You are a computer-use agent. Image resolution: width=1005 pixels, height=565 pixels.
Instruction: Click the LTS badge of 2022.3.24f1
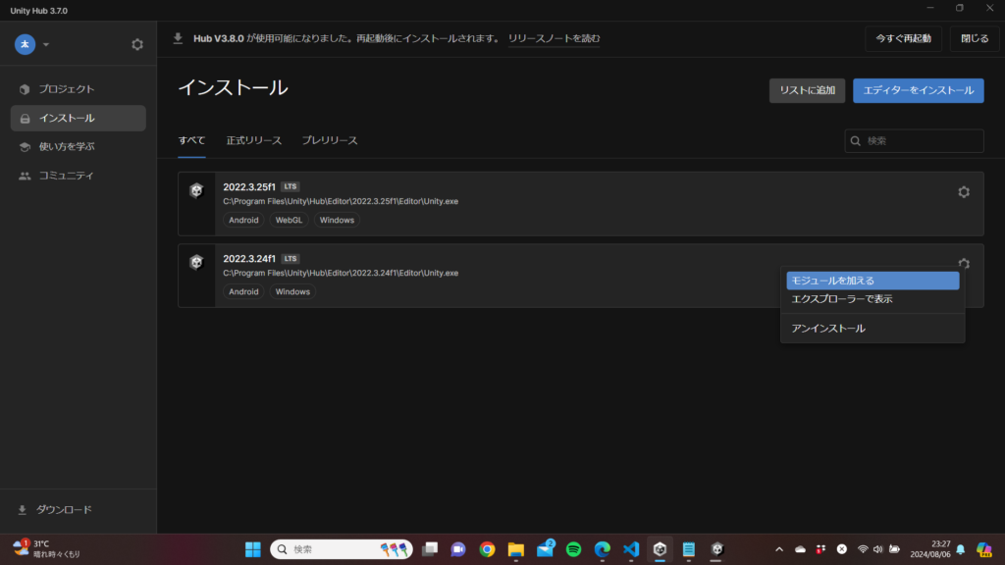point(291,258)
